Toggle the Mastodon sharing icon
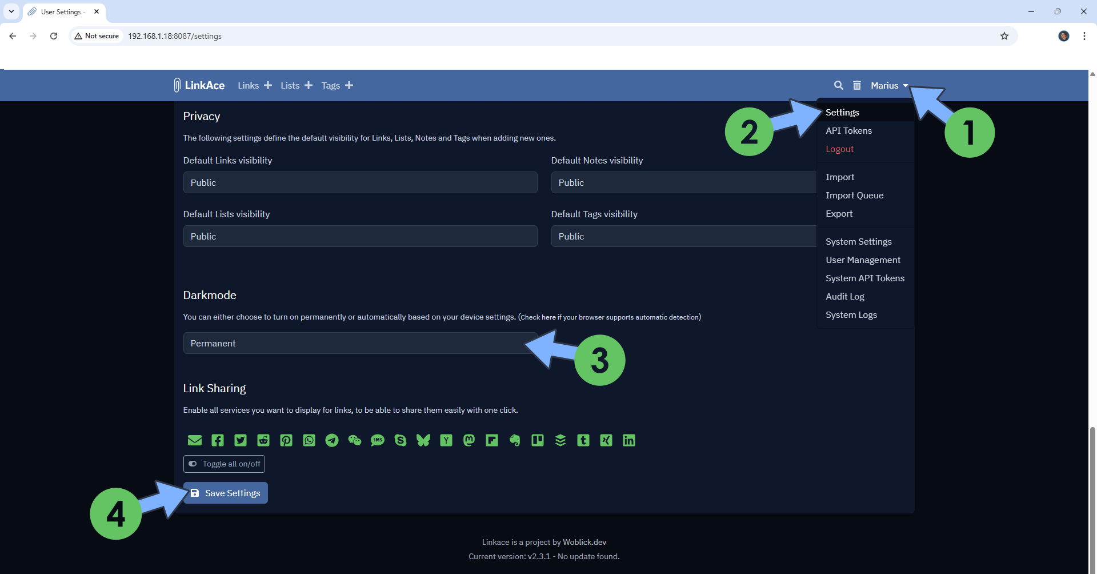1097x574 pixels. [469, 440]
